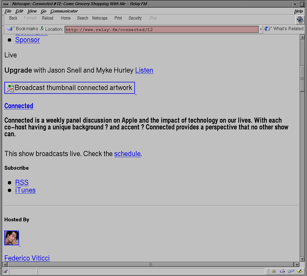
Task: Click the Search toolbar button
Action: click(x=83, y=18)
